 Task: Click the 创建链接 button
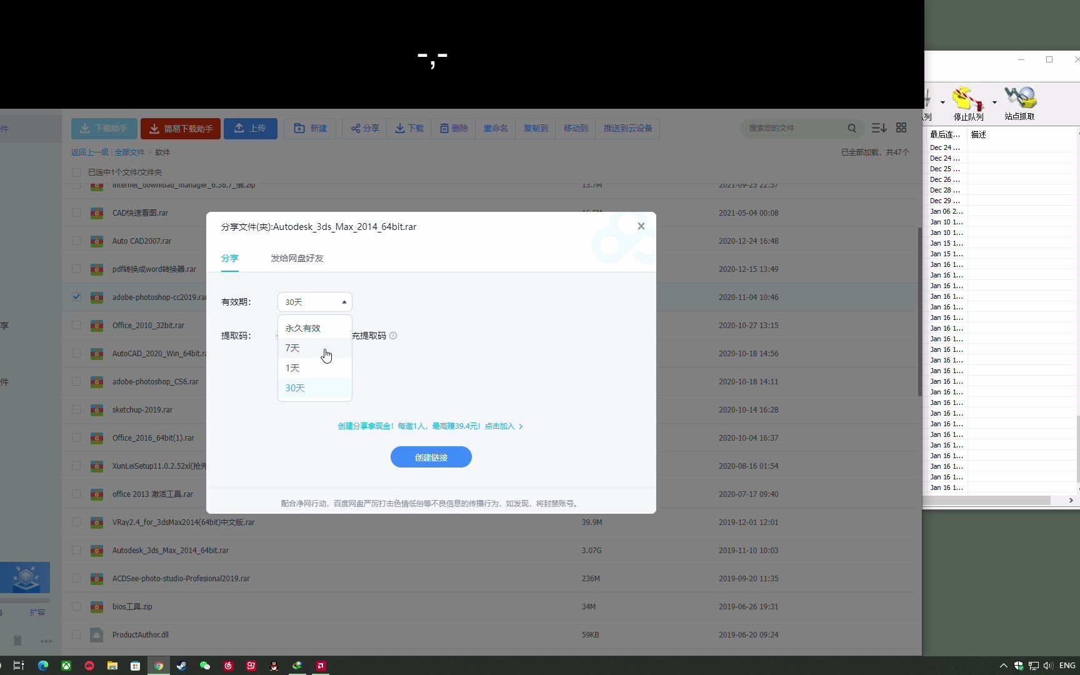431,457
